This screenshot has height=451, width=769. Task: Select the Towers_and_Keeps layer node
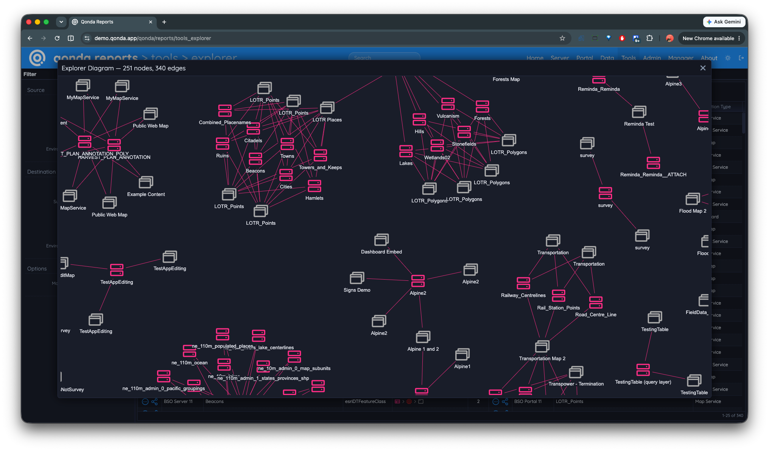320,156
